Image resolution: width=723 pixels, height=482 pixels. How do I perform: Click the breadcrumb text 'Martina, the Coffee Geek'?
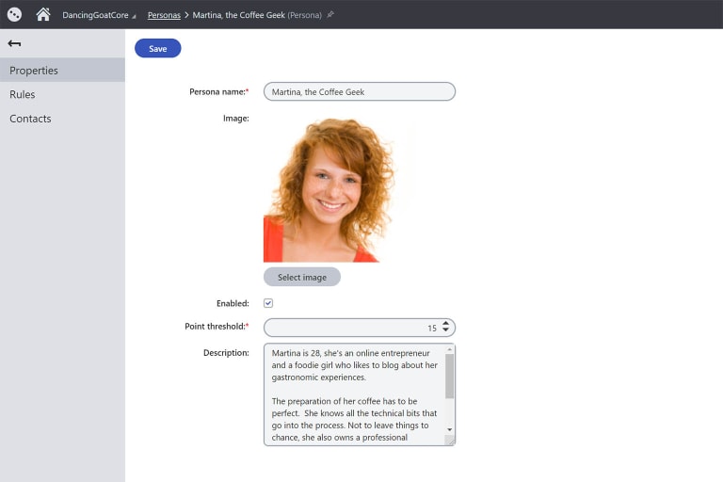238,15
